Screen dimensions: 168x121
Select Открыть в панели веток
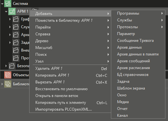point(70,96)
